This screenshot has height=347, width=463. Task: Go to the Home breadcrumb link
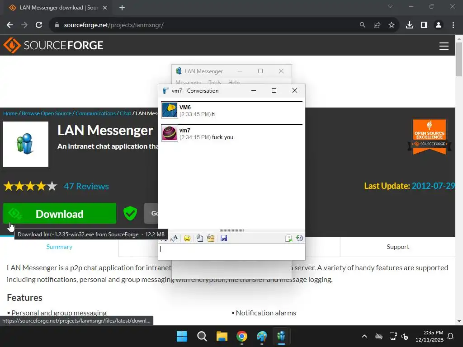coord(10,113)
